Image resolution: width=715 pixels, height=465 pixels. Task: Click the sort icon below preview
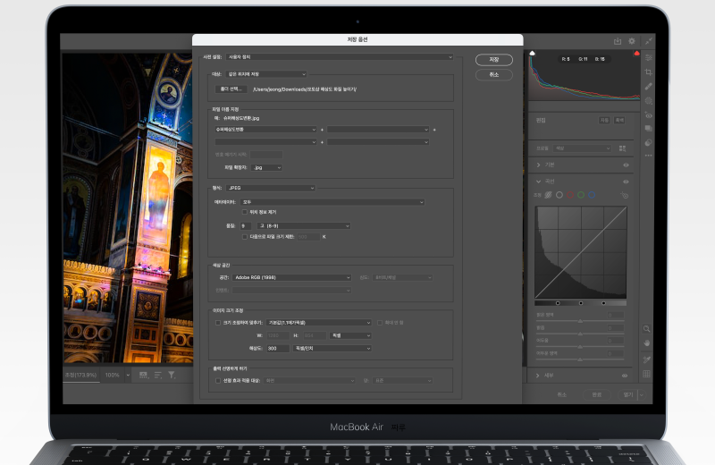(x=158, y=375)
